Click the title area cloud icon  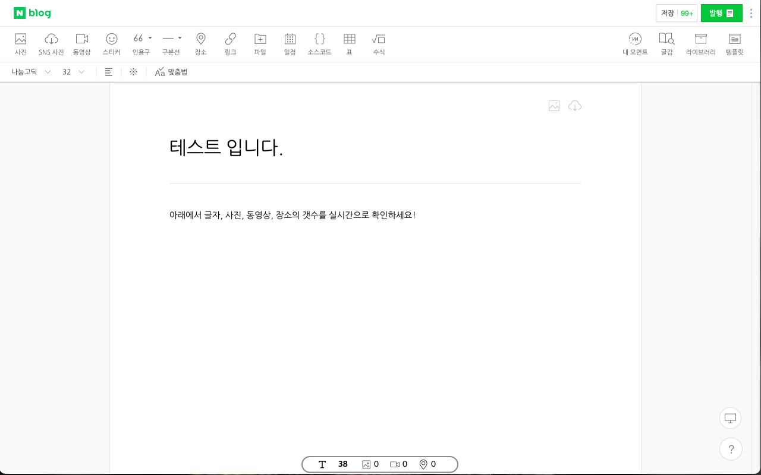[575, 106]
